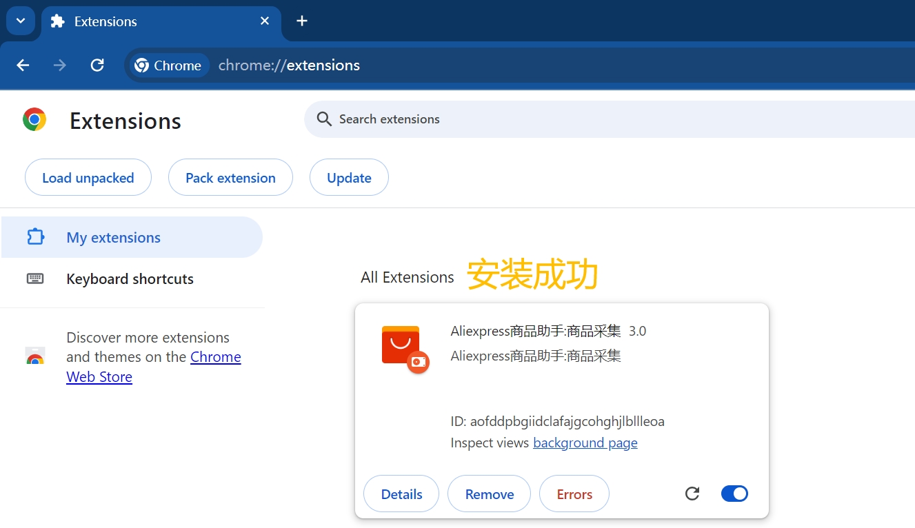Click the Extensions page title
This screenshot has width=915, height=528.
click(125, 121)
